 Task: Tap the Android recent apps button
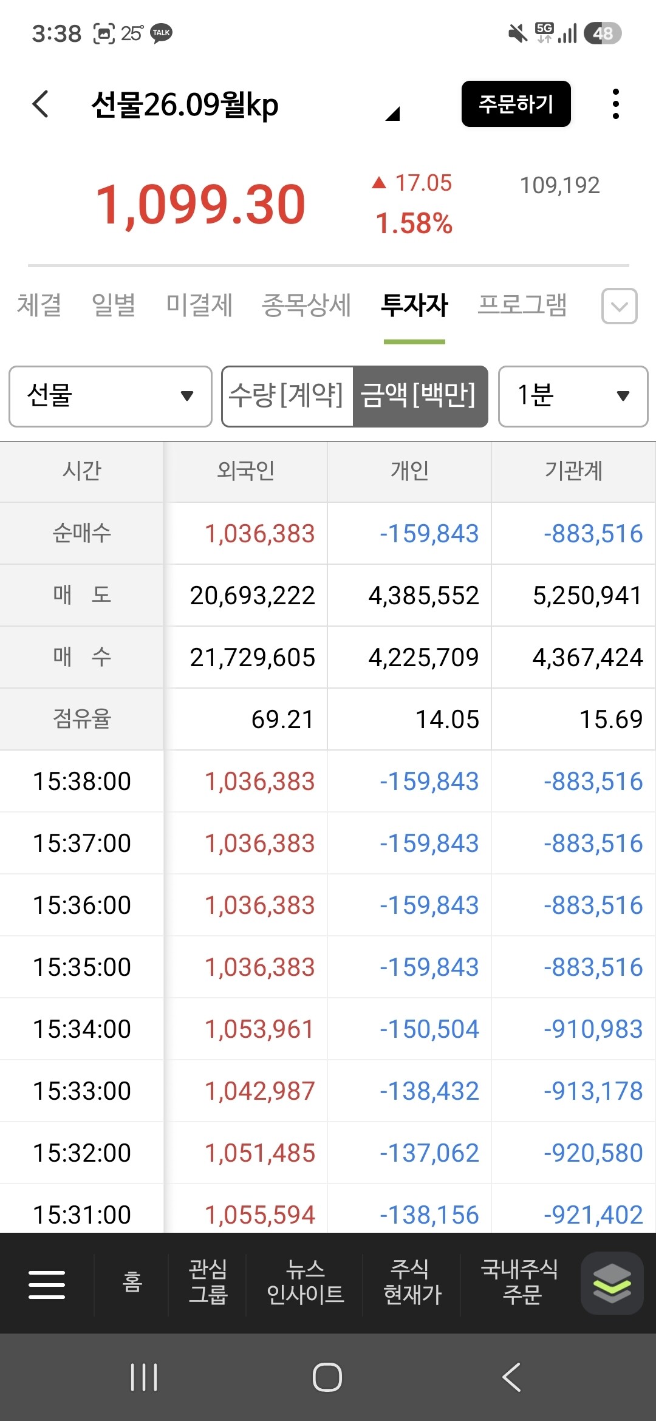tap(145, 1377)
